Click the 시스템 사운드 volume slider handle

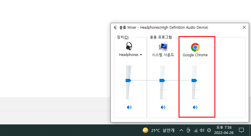[x=162, y=80]
